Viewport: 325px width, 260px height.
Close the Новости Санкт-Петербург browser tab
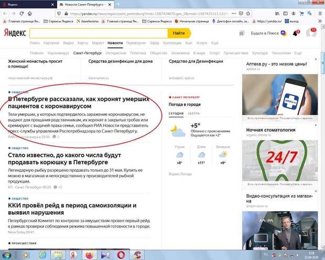[110, 5]
